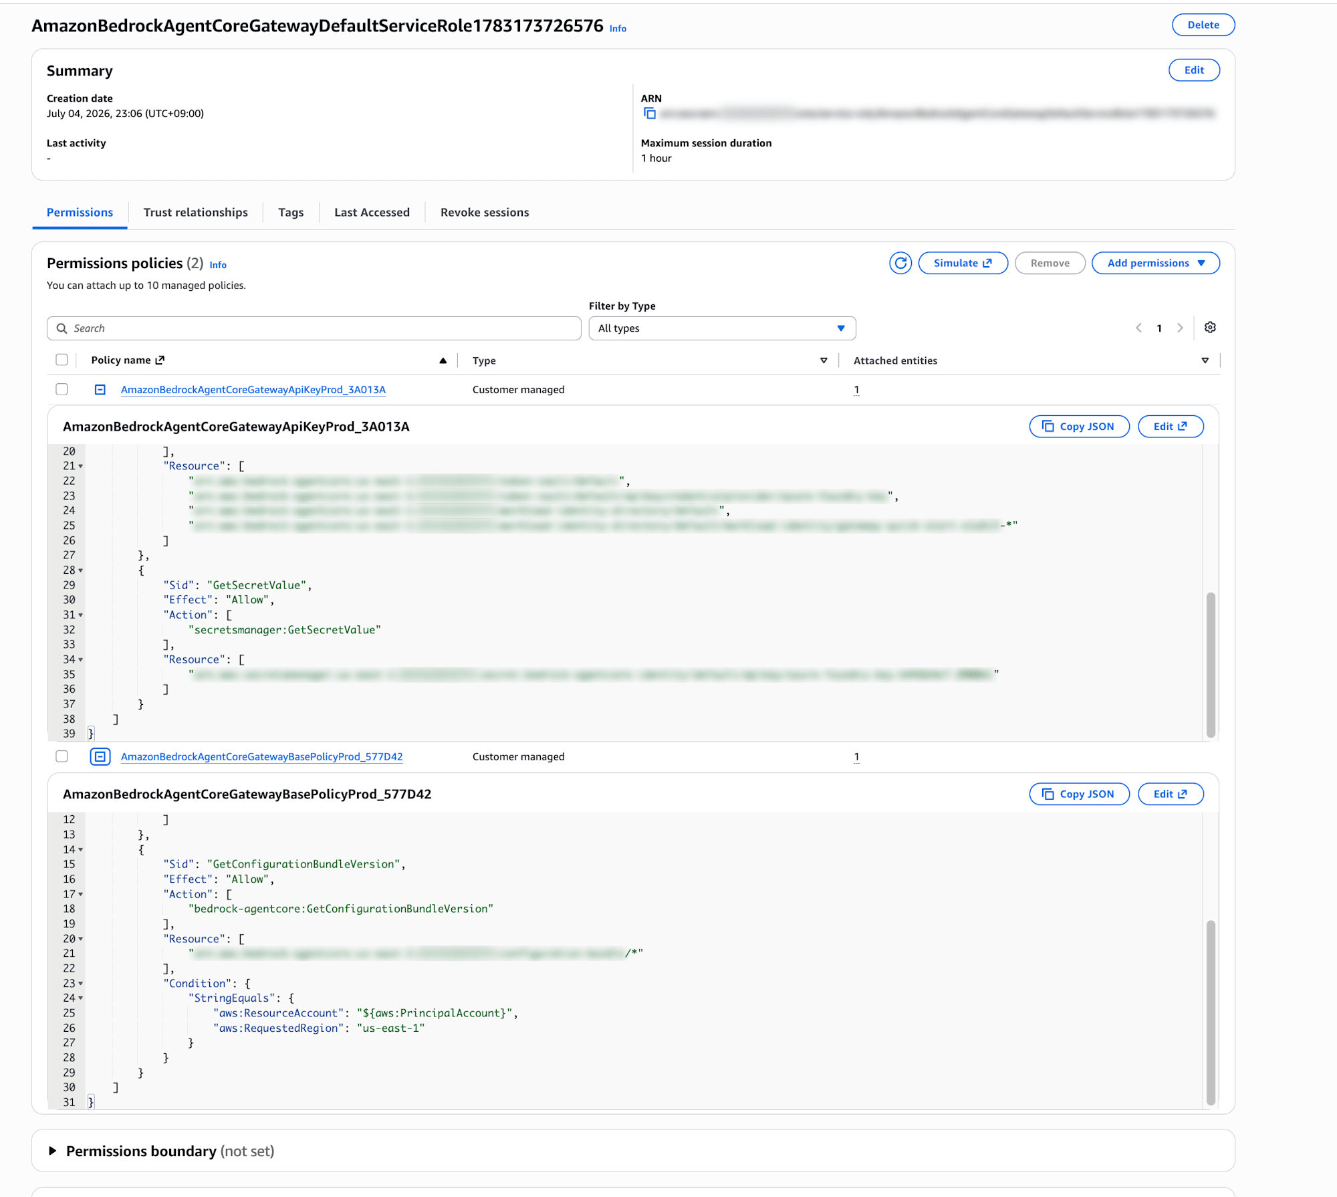
Task: Fold the GetSecretValue statement at line 28
Action: click(x=81, y=571)
